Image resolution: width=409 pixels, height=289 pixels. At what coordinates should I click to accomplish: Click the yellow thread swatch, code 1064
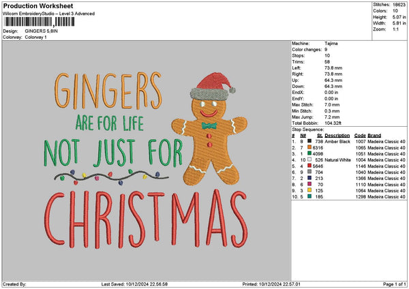[x=310, y=190]
